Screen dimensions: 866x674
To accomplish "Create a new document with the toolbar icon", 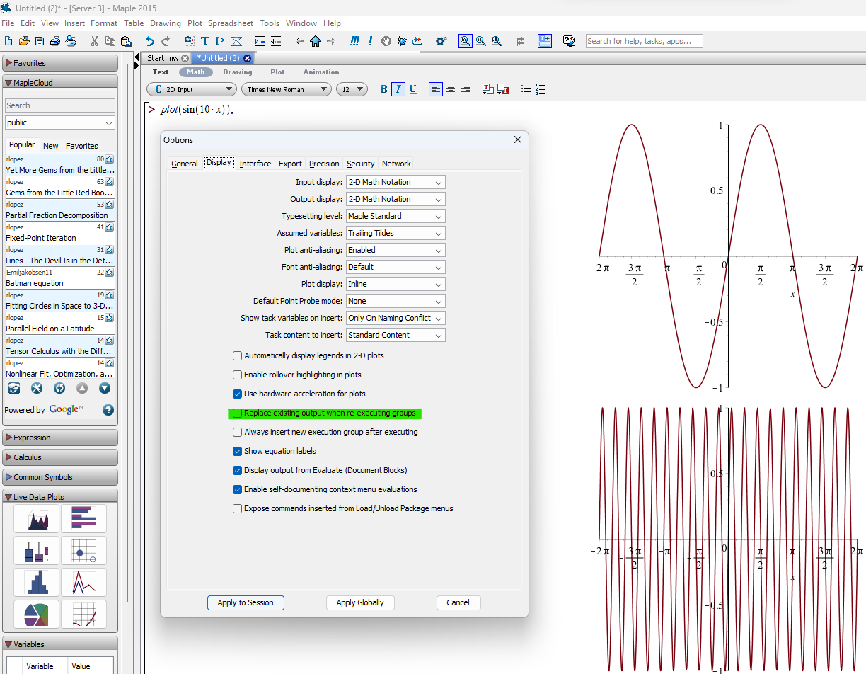I will (8, 41).
